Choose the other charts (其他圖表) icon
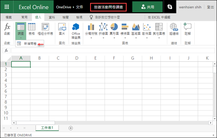This screenshot has height=138, width=217. pos(159,27)
